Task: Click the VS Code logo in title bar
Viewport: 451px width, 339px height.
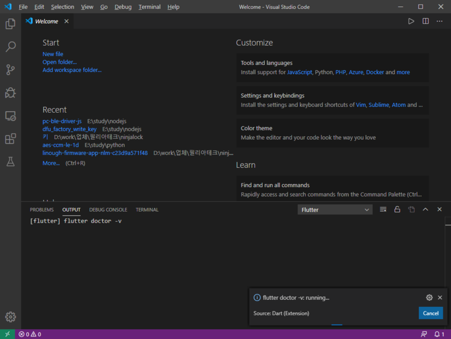Action: click(8, 6)
